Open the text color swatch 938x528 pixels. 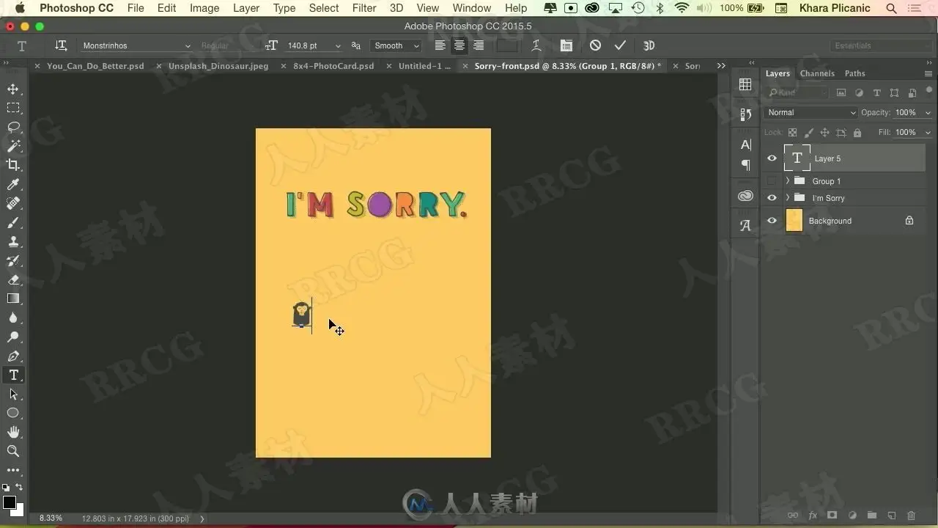coord(506,45)
